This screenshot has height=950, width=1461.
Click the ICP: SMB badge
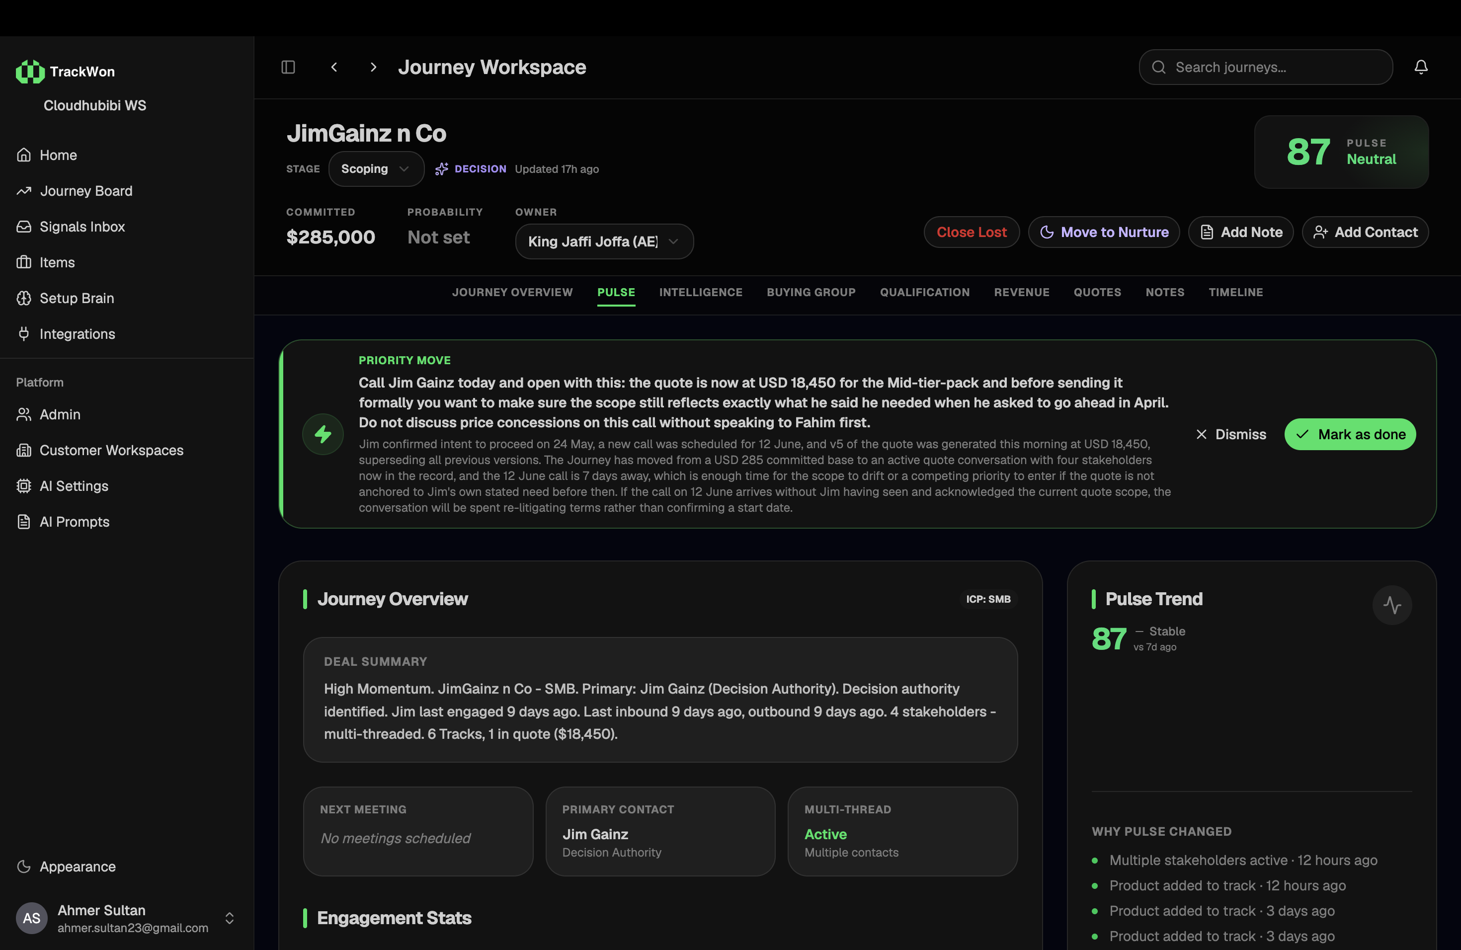(x=988, y=599)
